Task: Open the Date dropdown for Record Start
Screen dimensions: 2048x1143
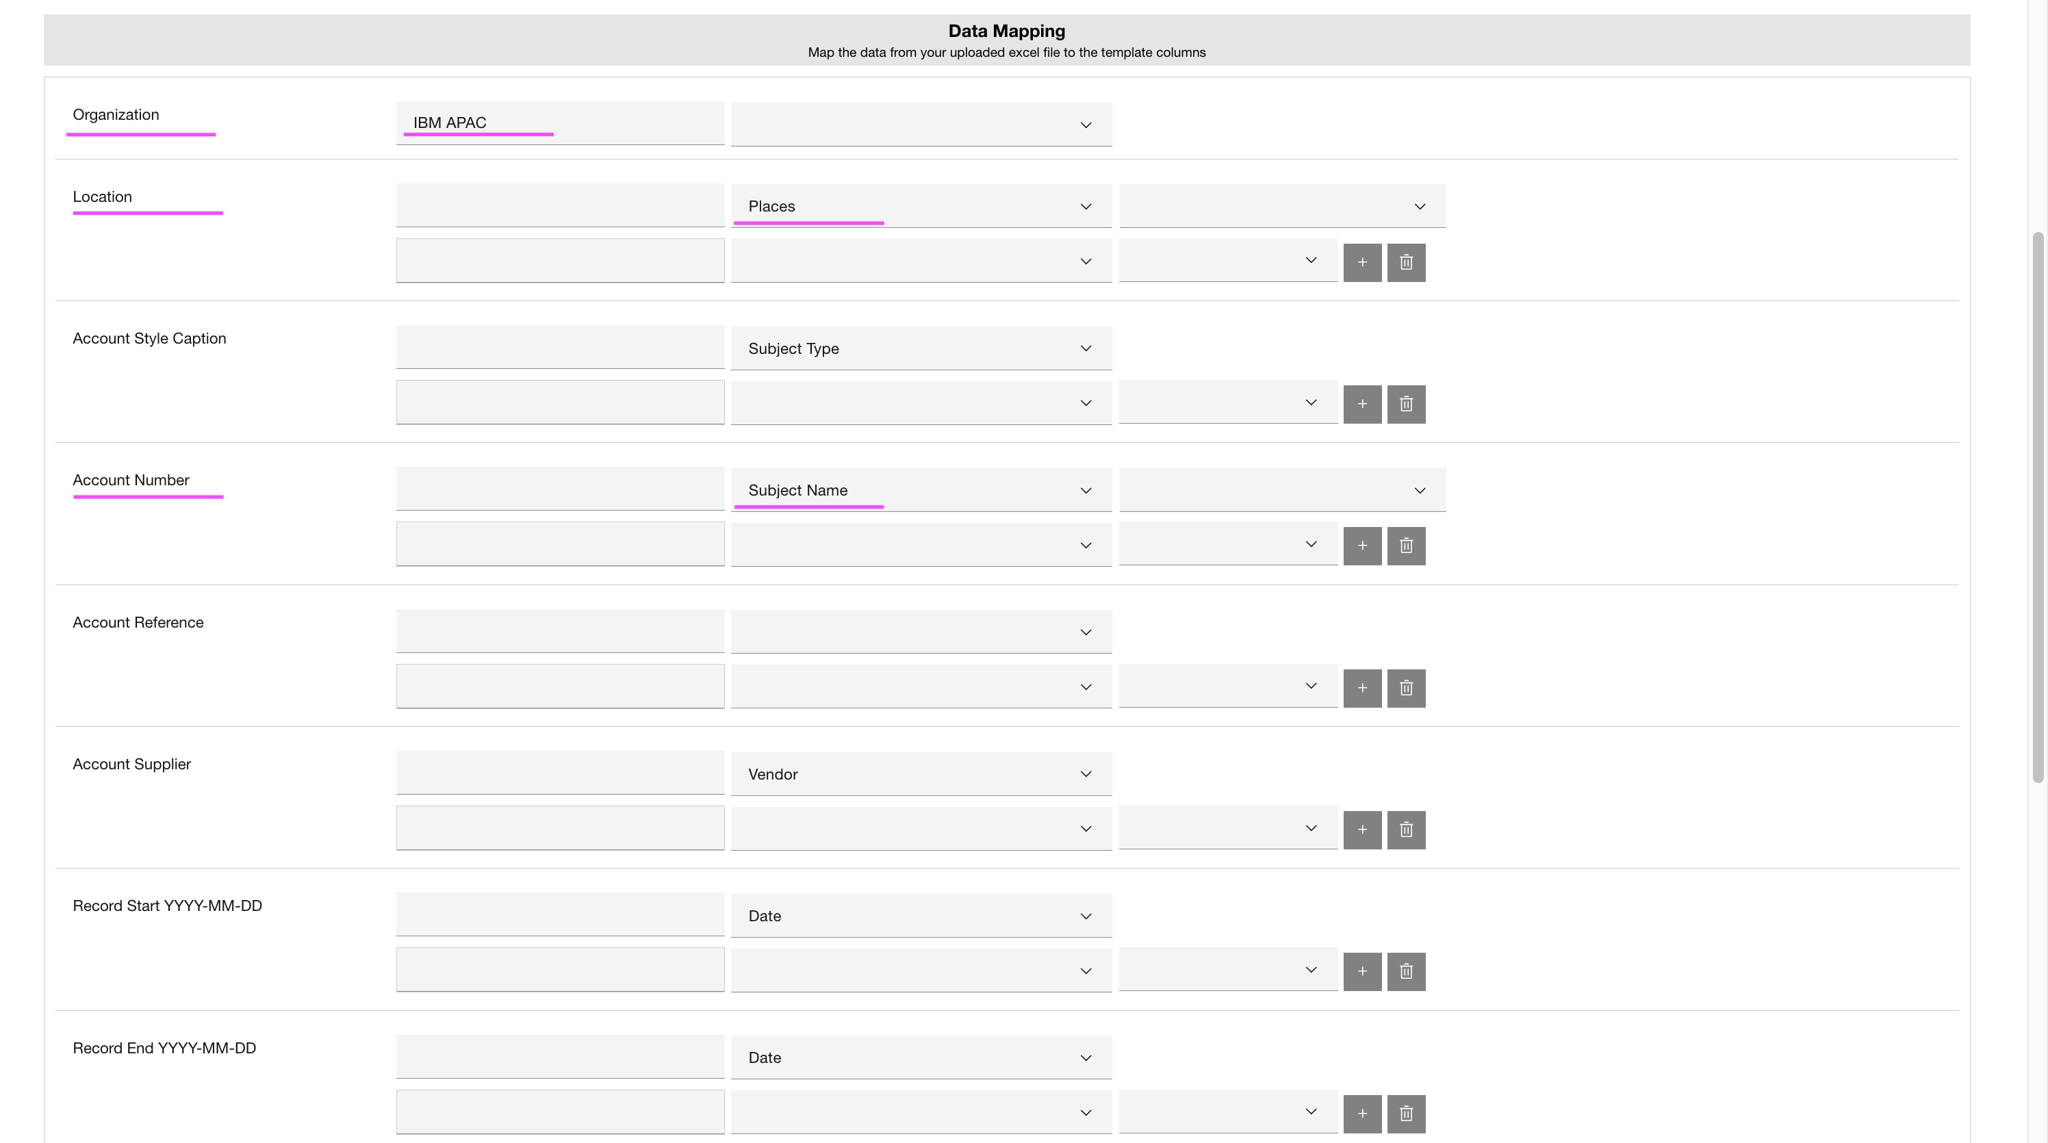Action: pyautogui.click(x=921, y=915)
